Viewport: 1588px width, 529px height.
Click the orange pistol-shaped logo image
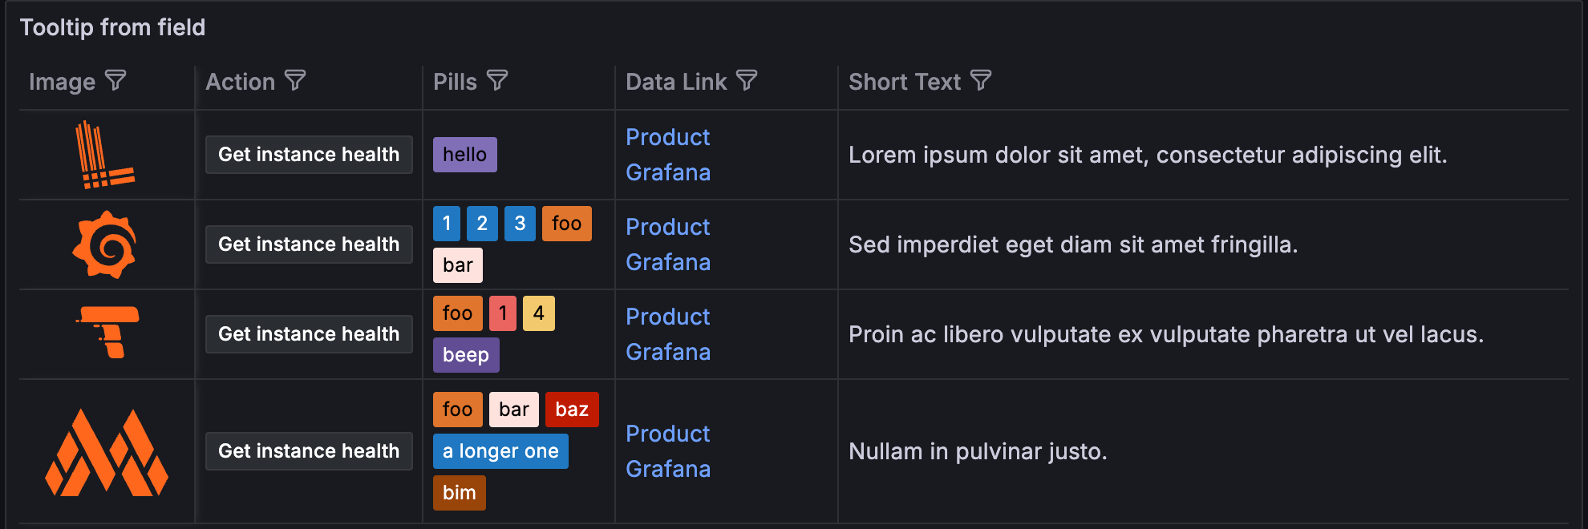tap(108, 332)
